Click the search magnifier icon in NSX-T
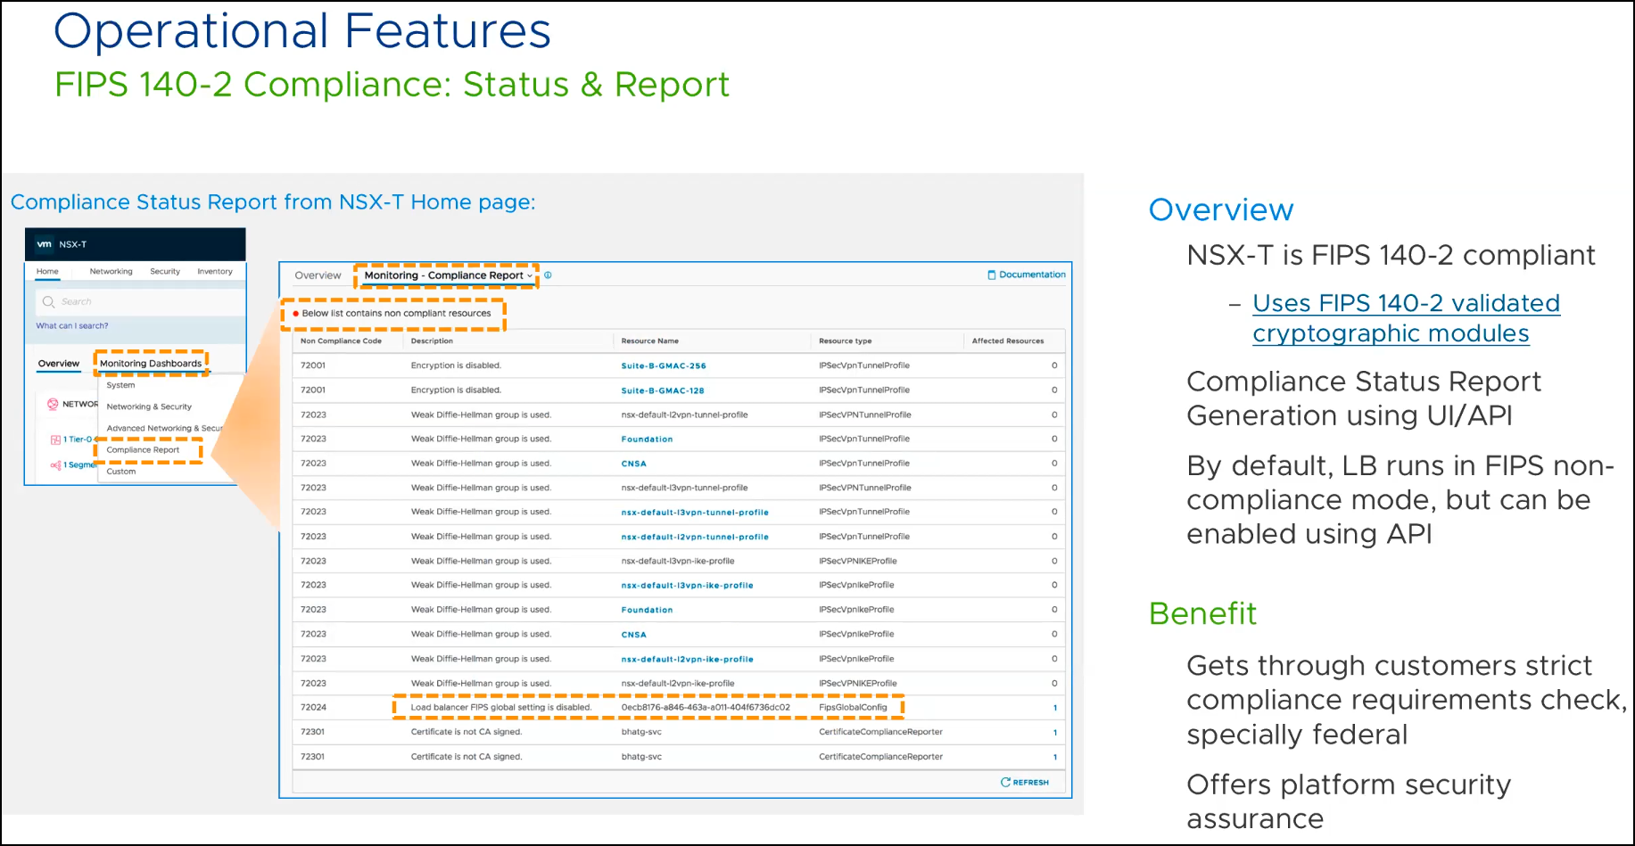1635x846 pixels. 49,302
